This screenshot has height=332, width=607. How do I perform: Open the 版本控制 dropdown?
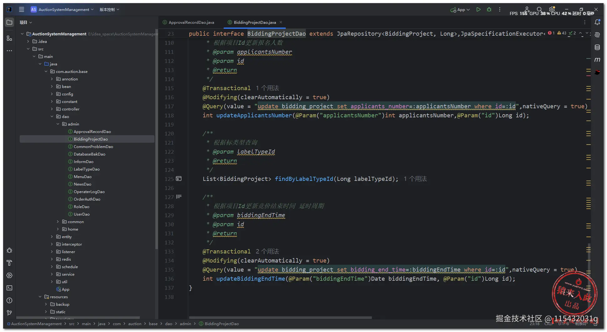pyautogui.click(x=109, y=9)
